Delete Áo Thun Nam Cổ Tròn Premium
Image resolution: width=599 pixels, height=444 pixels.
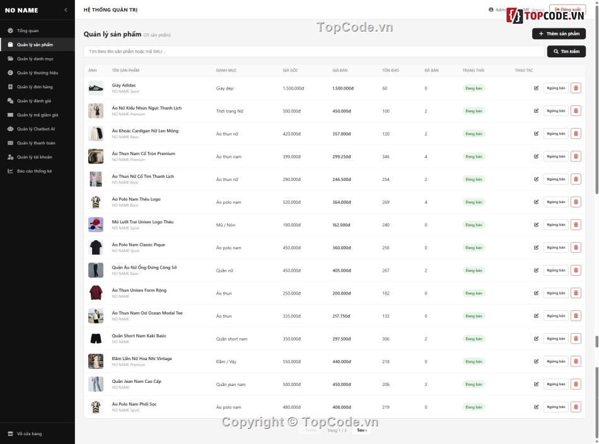576,156
